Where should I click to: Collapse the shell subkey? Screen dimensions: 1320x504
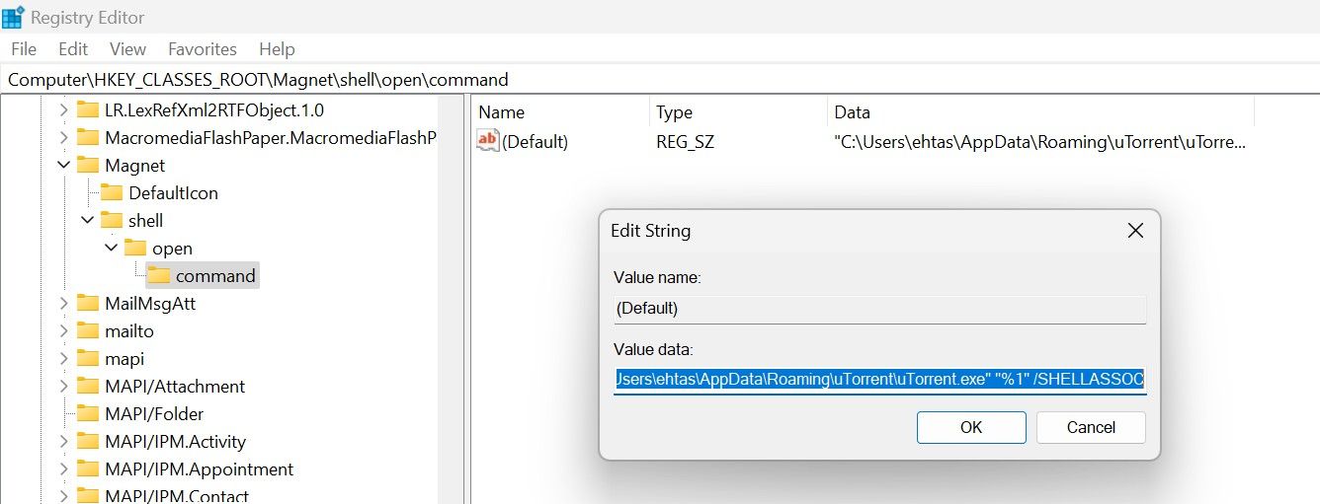coord(88,220)
